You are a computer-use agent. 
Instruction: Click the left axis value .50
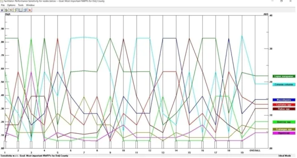2,82
